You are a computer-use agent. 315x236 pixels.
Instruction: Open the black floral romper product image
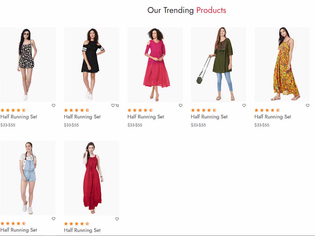click(28, 65)
